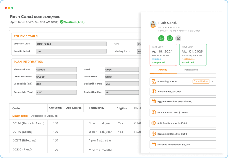Click Verified: 05/27/2024 activity row
Screen dimensions: 228x158
coord(183,91)
